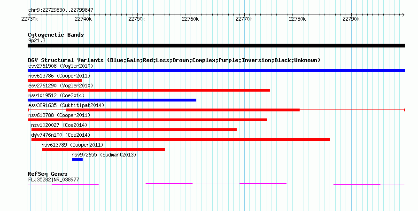This screenshot has width=418, height=211.
Task: Click the nsv972655 (Sudmant2013) label
Action: (104, 155)
